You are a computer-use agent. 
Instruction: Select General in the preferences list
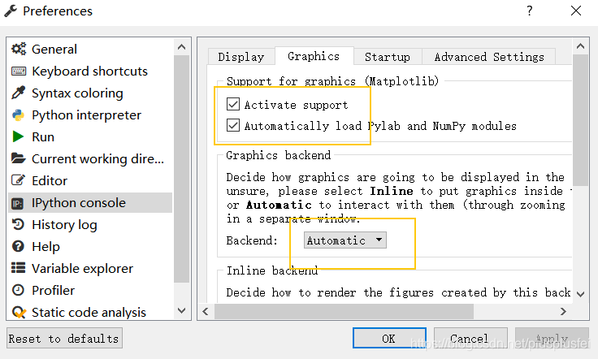coord(90,49)
